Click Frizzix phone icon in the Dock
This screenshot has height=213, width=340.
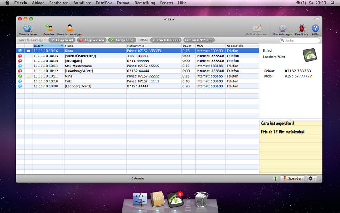175,199
